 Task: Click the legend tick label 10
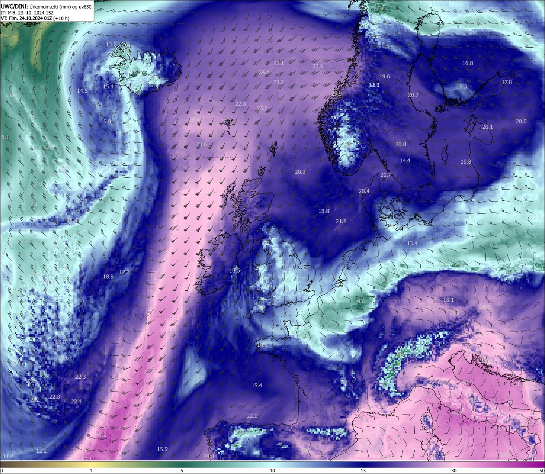[272, 471]
